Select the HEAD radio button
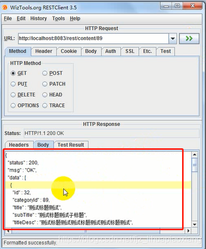The image size is (206, 249). (x=45, y=95)
